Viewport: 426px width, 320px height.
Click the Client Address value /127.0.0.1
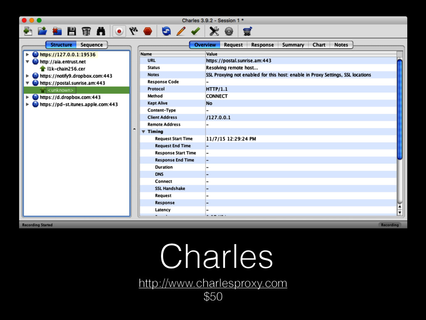click(x=218, y=117)
